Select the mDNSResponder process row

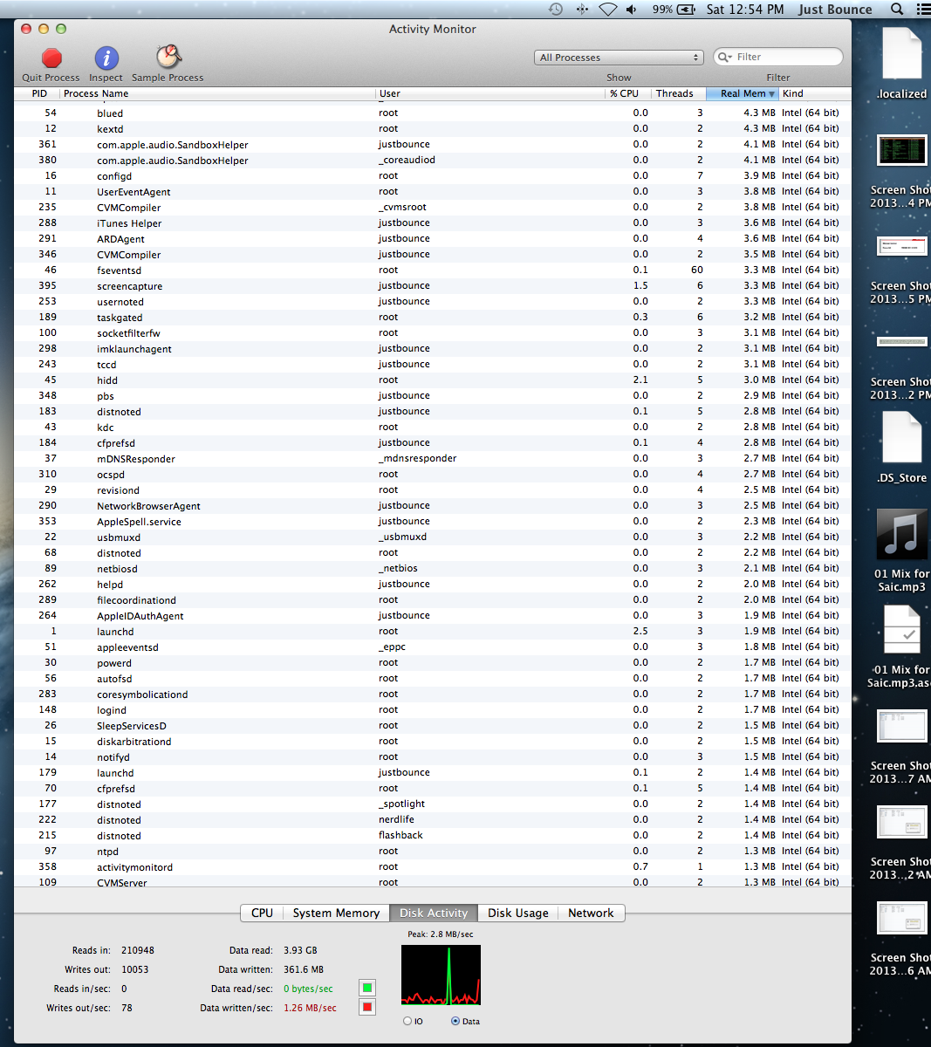tap(432, 458)
